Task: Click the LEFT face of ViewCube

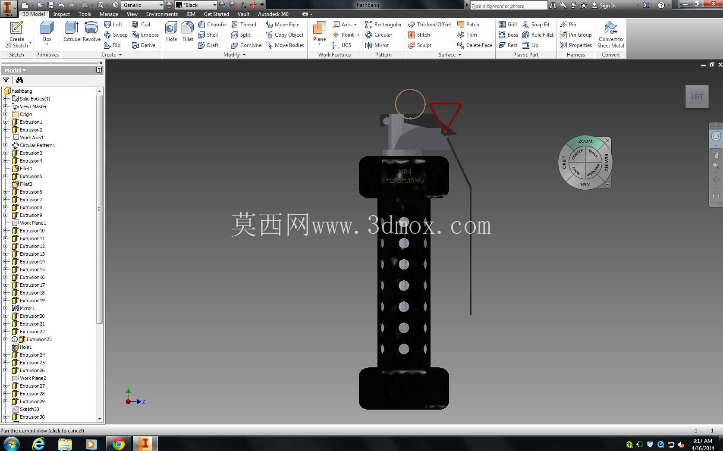Action: (x=697, y=97)
